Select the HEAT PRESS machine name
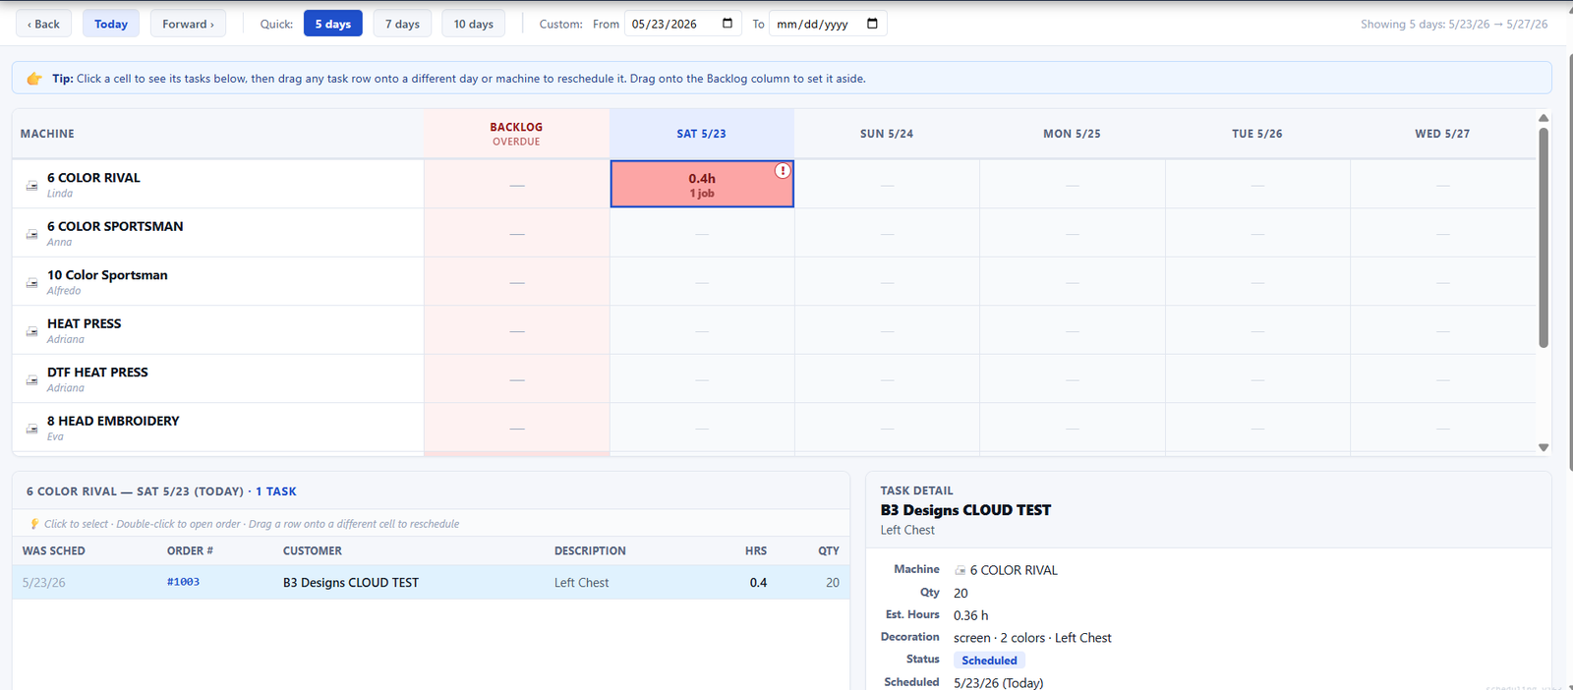1573x690 pixels. [85, 323]
